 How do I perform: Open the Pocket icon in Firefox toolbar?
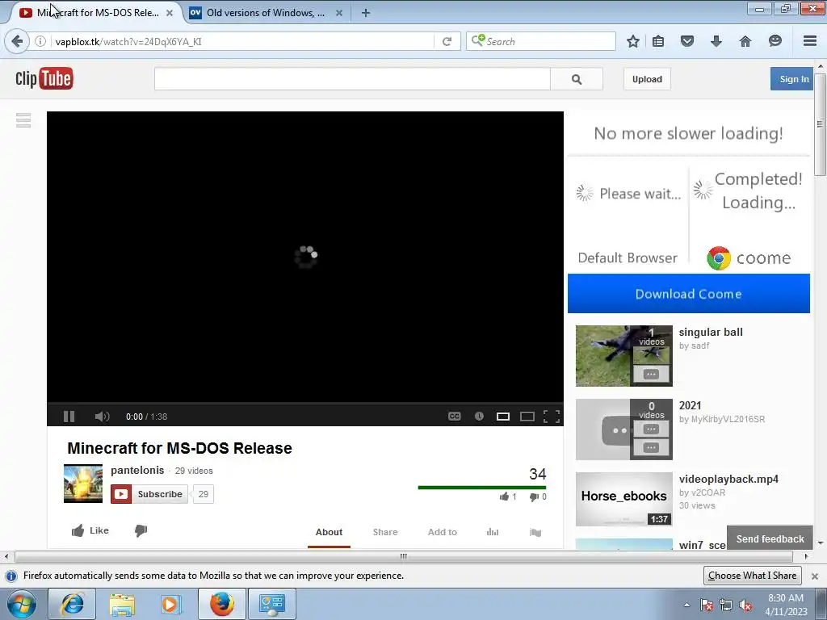(x=686, y=41)
